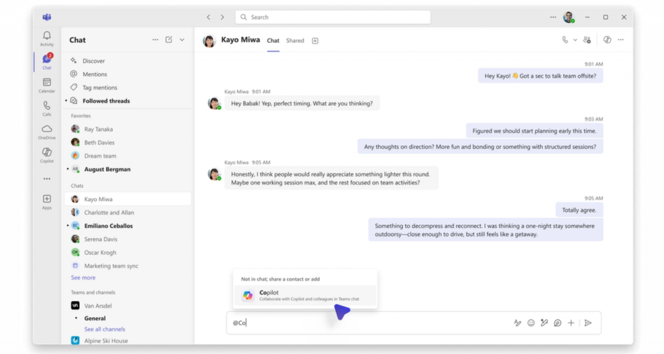Click the Search box at top
Screen dimensions: 664x354
[x=333, y=17]
